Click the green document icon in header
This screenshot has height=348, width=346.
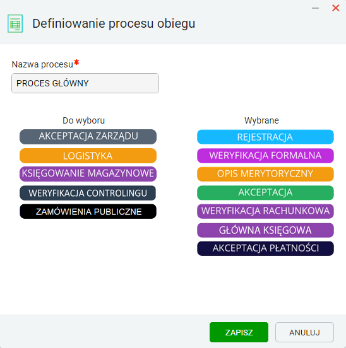[x=15, y=23]
